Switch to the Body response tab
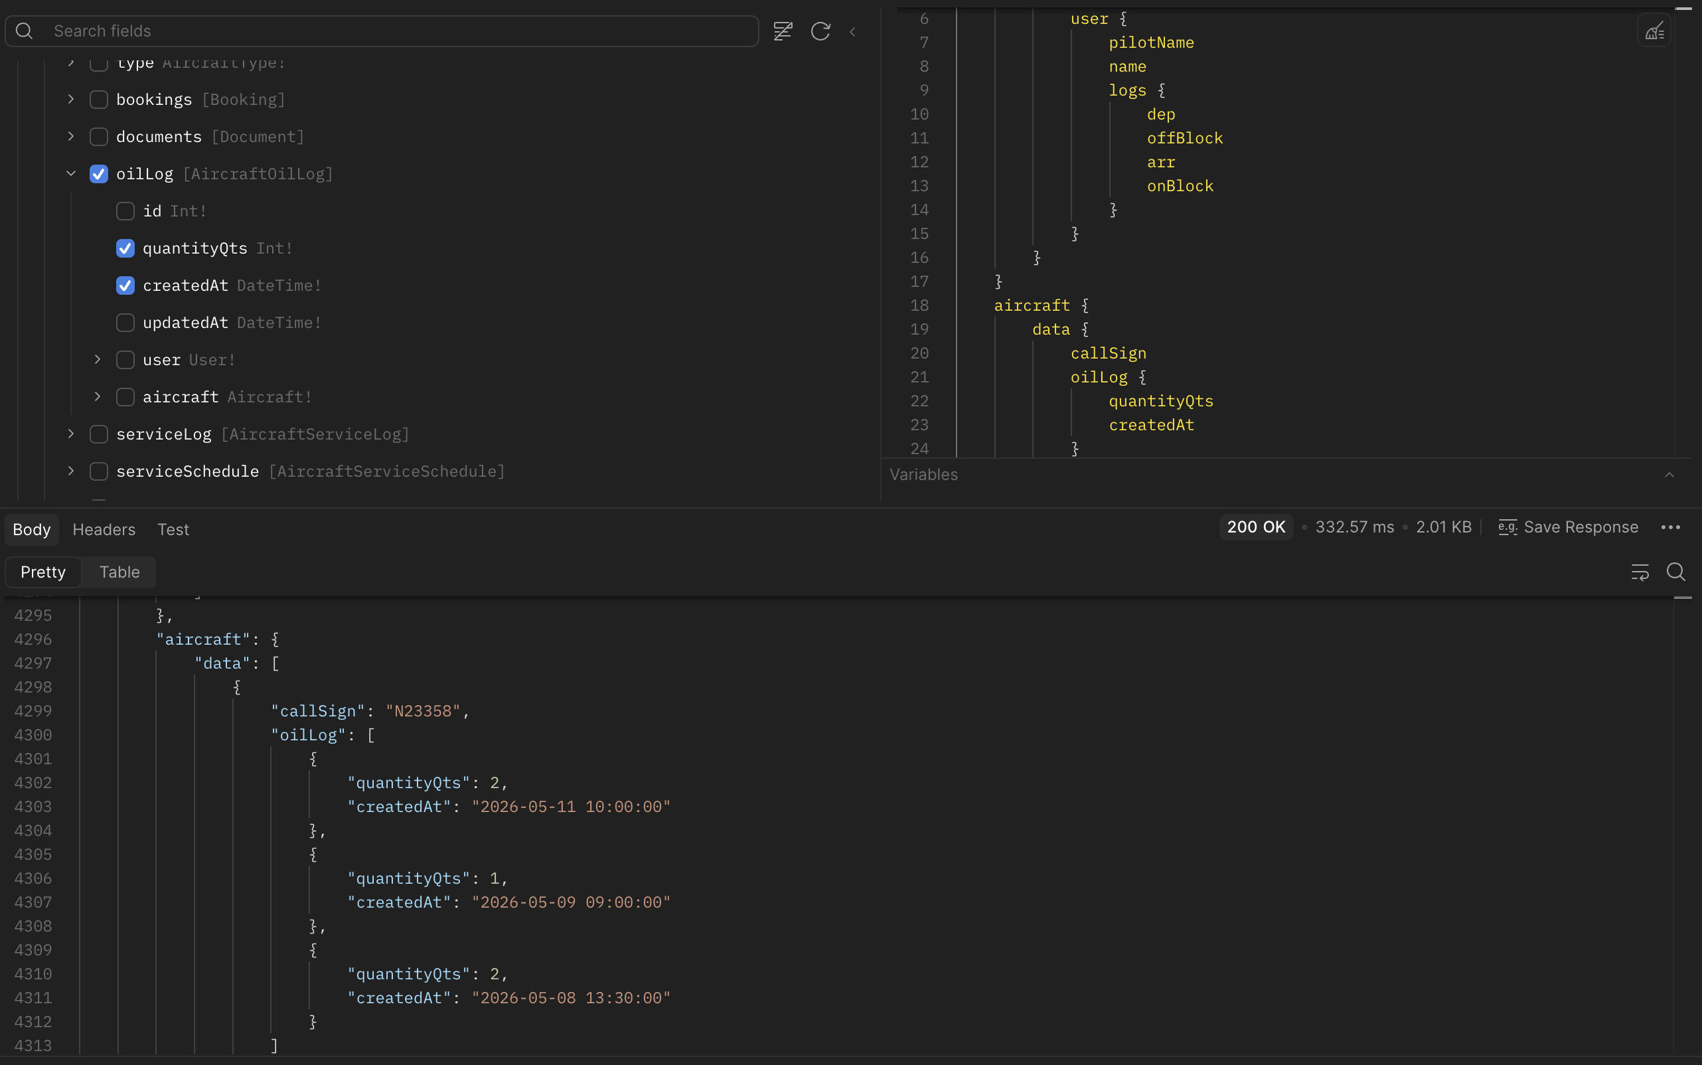 (32, 529)
